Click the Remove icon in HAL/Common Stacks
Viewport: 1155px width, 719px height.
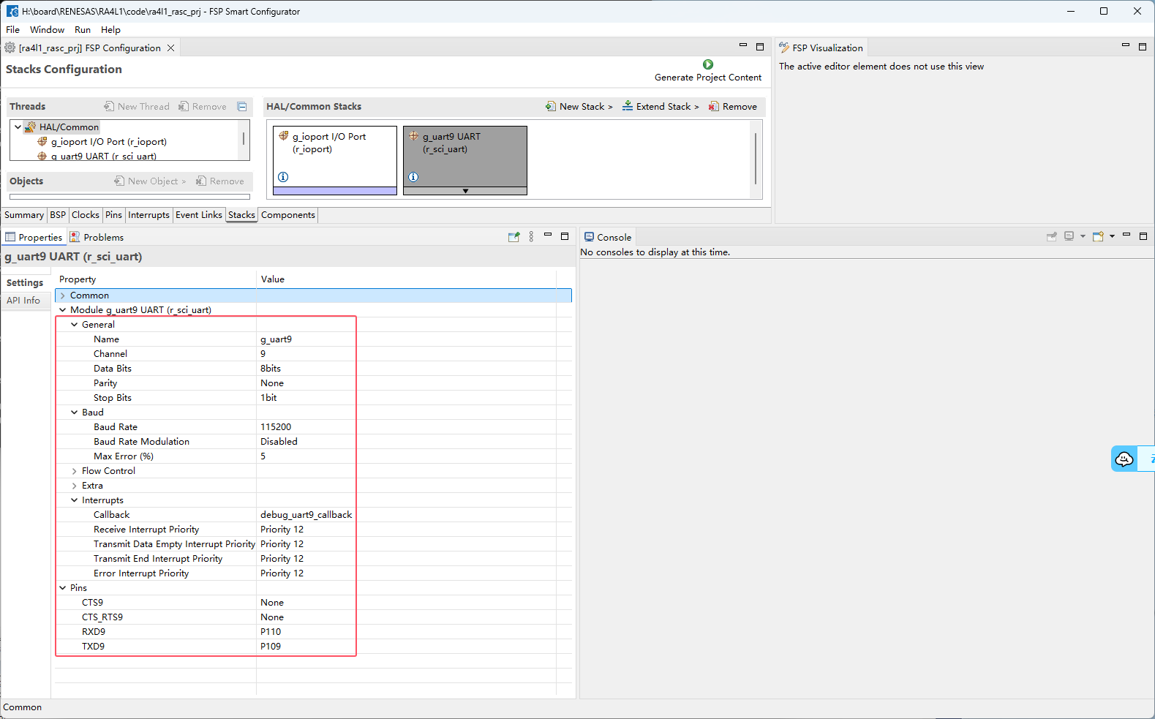[713, 107]
